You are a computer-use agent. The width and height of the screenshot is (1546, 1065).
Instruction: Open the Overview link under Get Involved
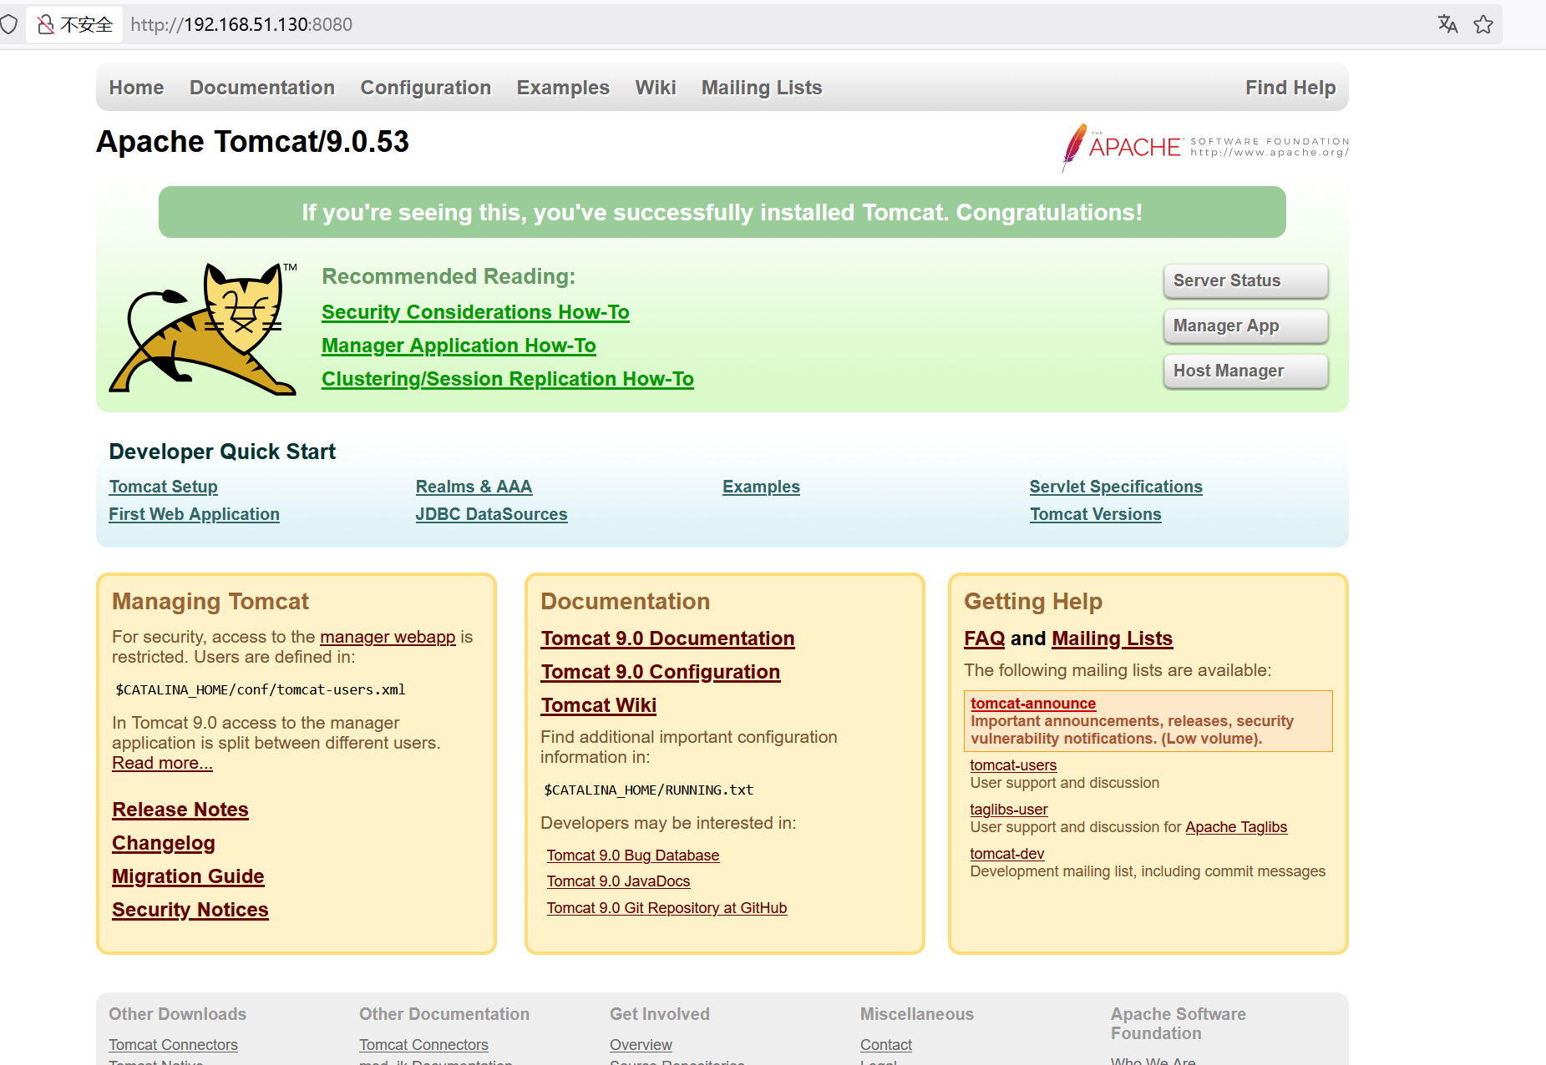click(x=641, y=1045)
